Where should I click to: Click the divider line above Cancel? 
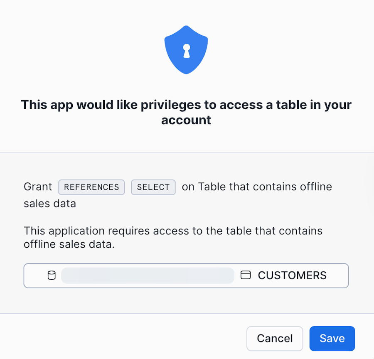pyautogui.click(x=187, y=313)
